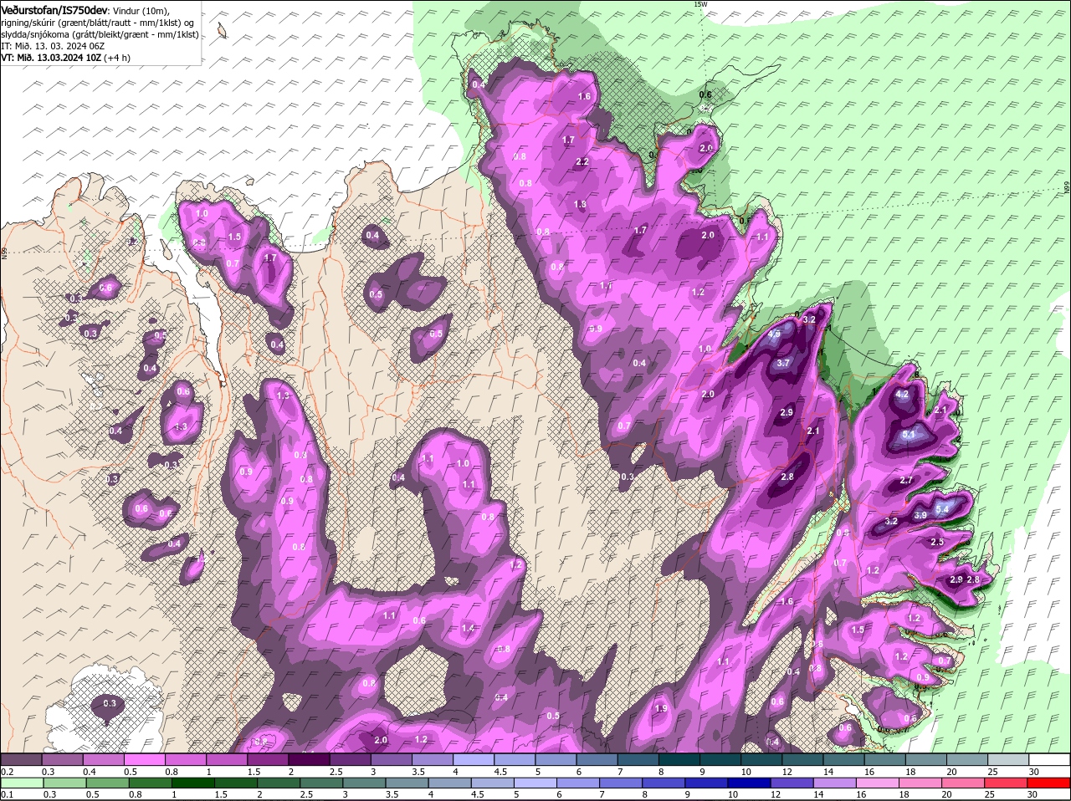Select the snow scale swatch for 14
The height and width of the screenshot is (801, 1071).
844,759
